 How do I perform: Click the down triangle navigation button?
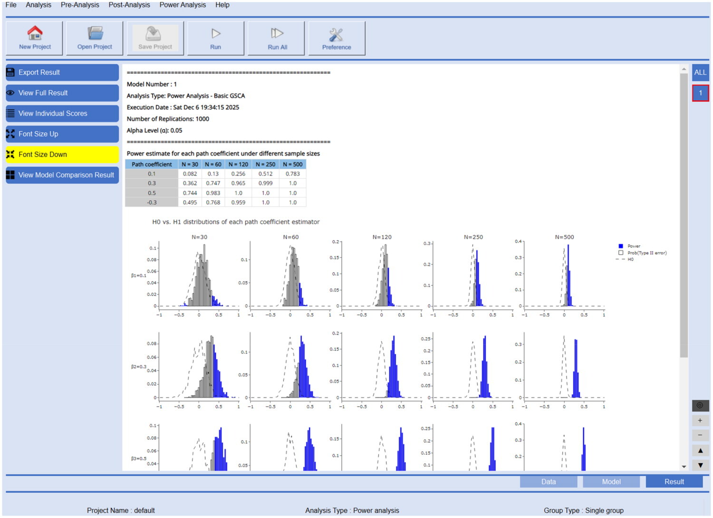(700, 465)
